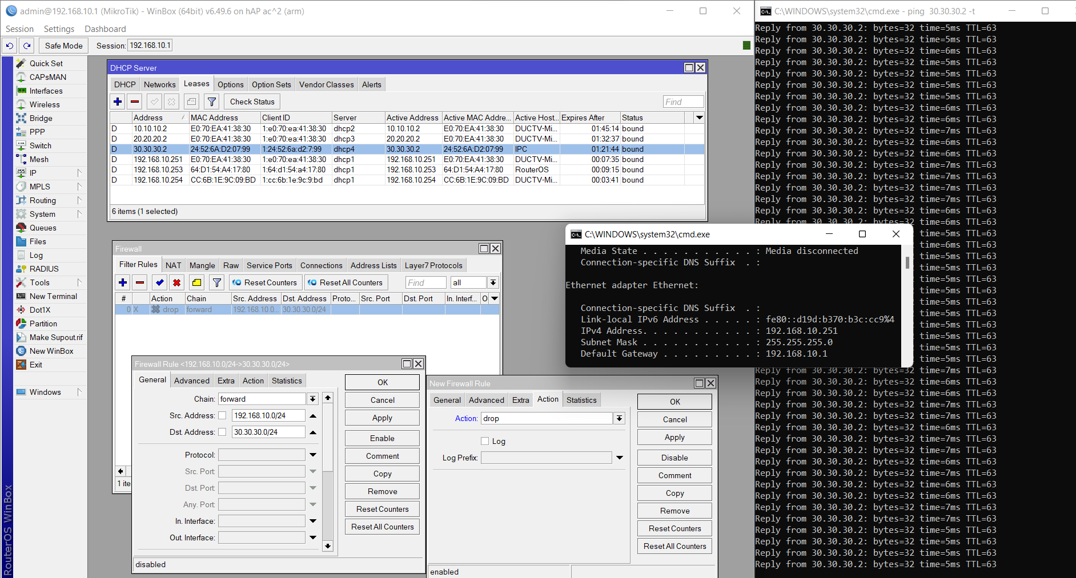Toggle the Dst. Address invert checkbox

(x=222, y=432)
